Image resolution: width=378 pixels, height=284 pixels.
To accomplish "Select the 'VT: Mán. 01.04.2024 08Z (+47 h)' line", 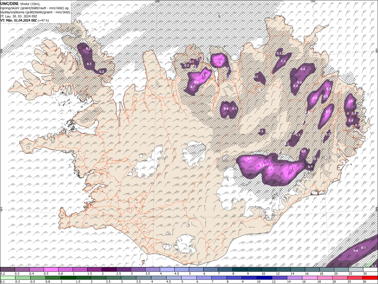I will point(25,20).
